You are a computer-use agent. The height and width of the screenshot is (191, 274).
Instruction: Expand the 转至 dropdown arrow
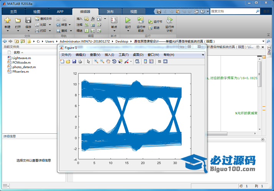(x=70, y=25)
